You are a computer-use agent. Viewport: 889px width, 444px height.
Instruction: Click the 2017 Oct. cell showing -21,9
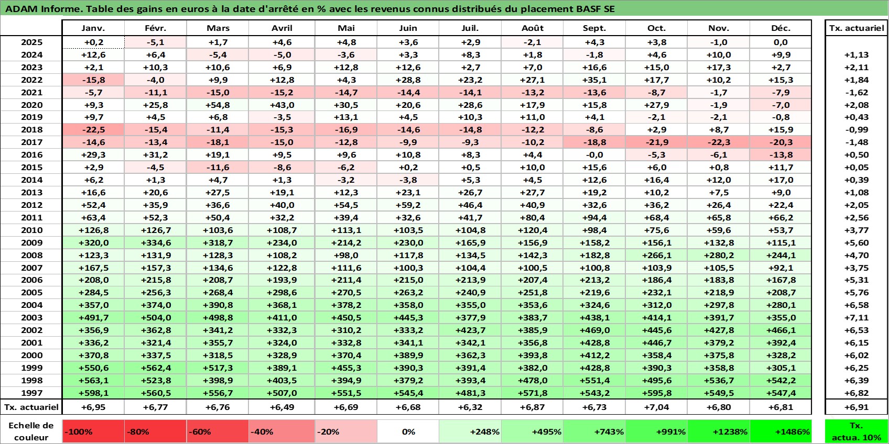click(656, 142)
